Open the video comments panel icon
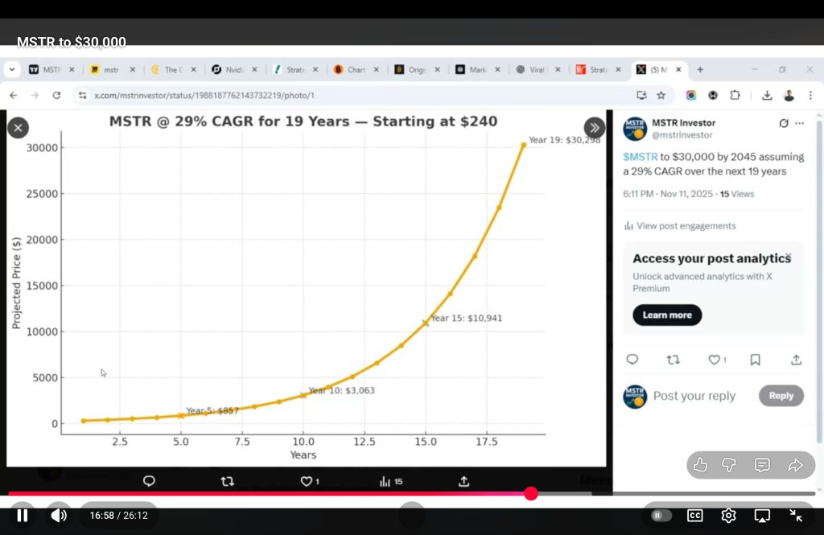The image size is (824, 535). [762, 465]
